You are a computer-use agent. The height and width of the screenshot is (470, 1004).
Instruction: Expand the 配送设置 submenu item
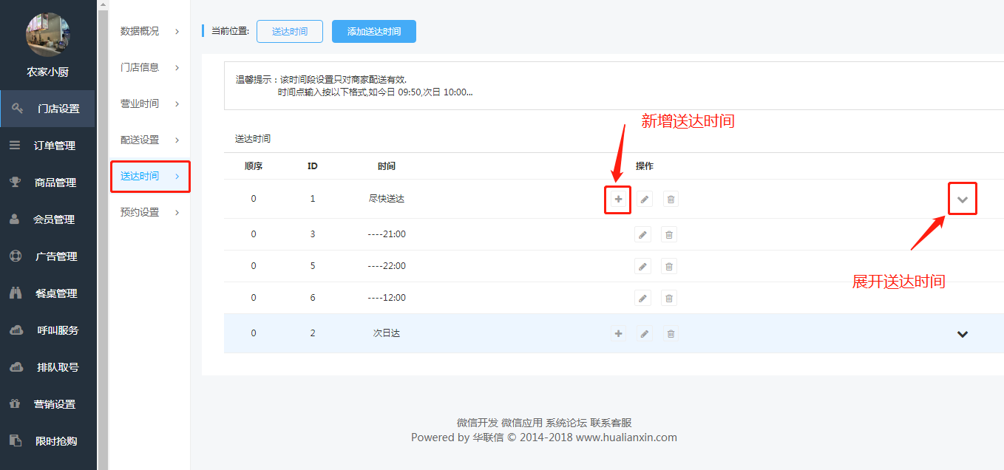point(150,140)
